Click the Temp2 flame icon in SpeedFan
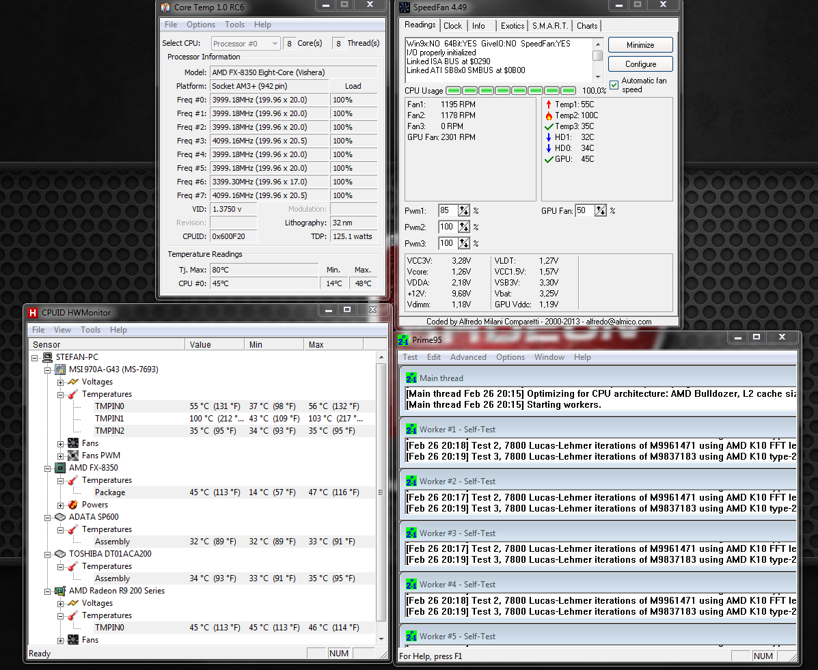 pyautogui.click(x=549, y=115)
